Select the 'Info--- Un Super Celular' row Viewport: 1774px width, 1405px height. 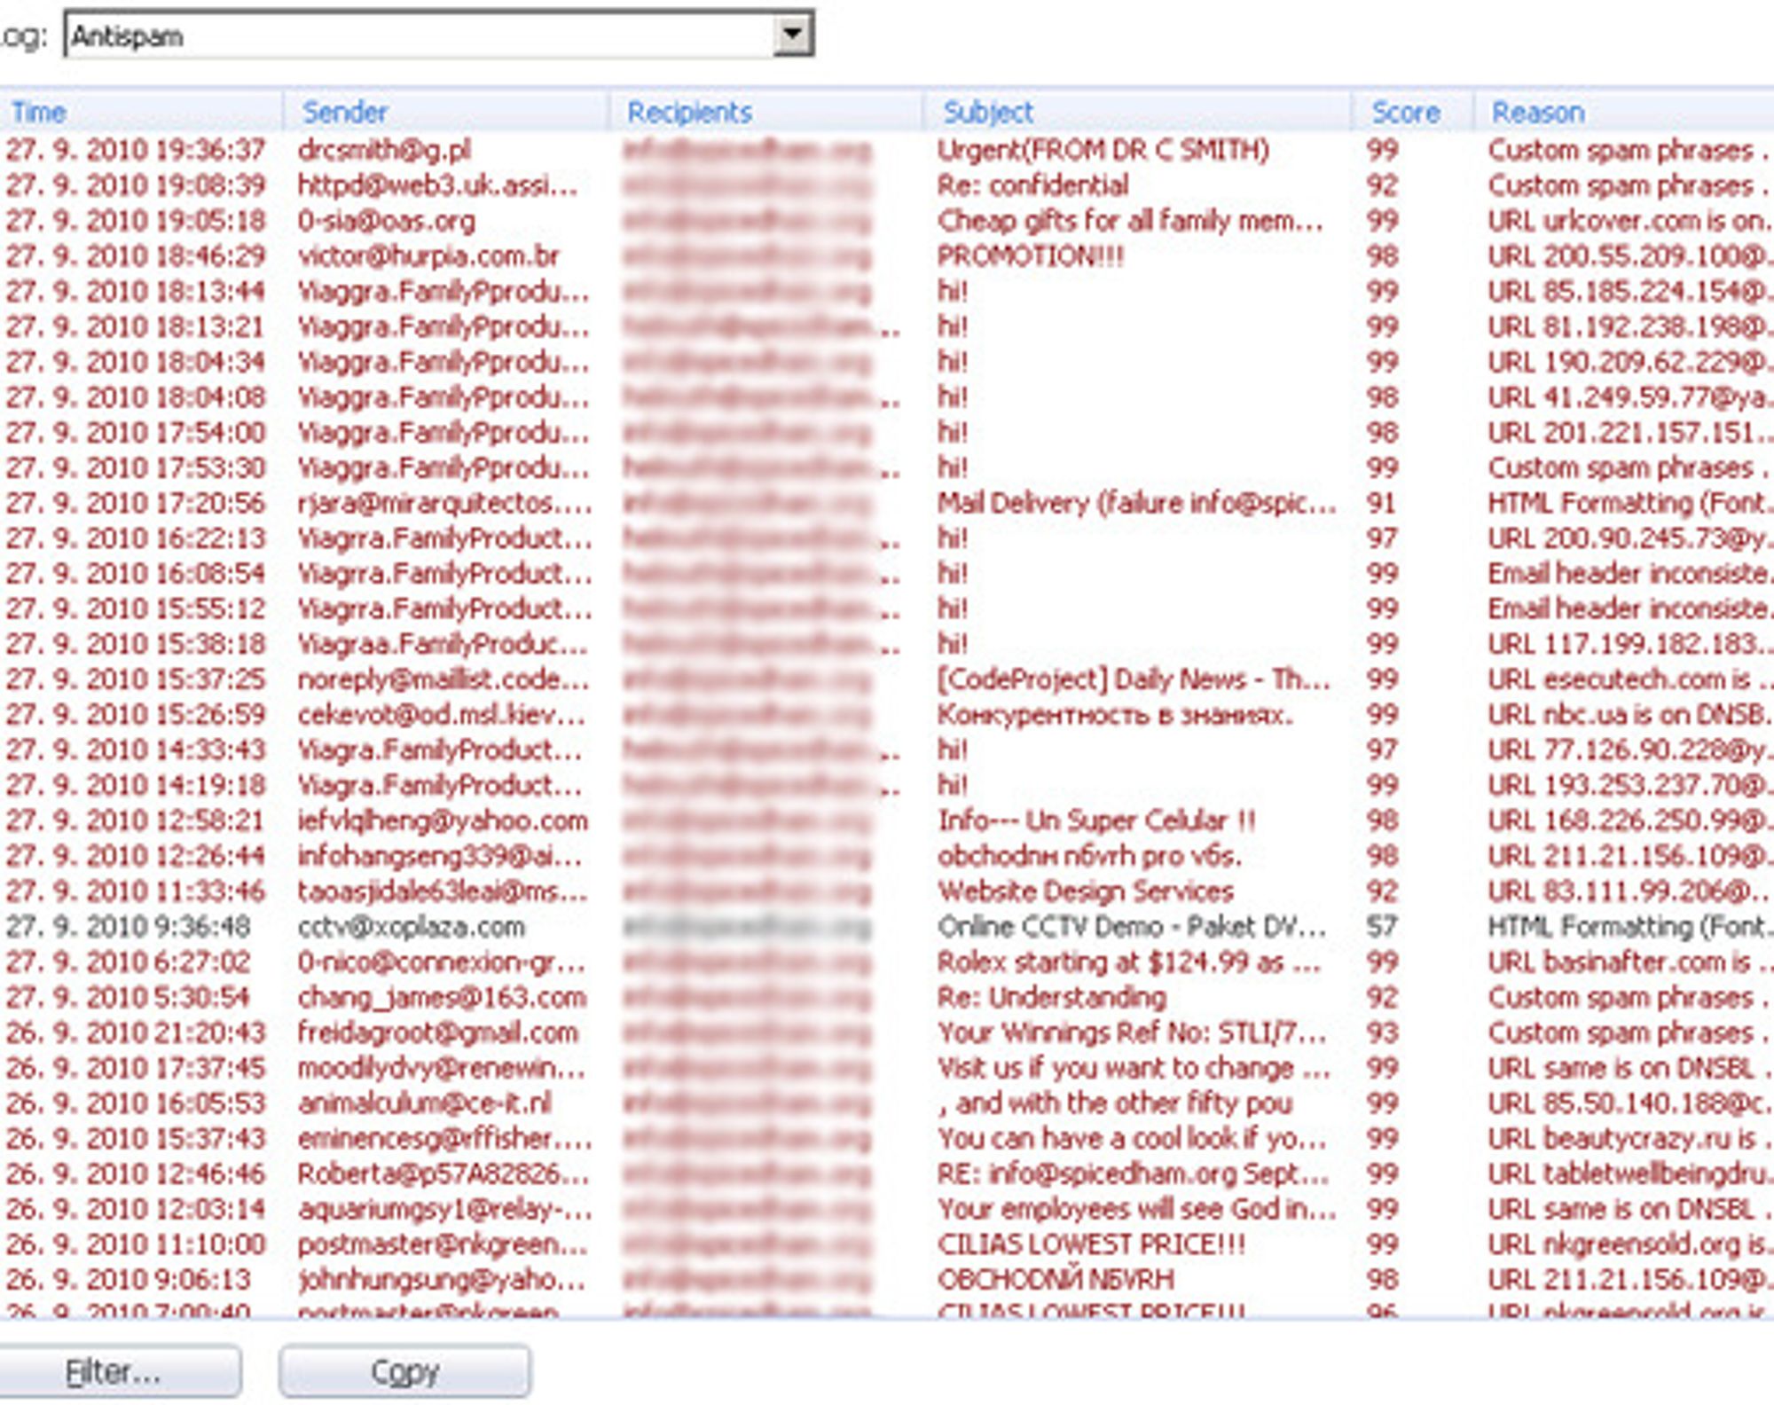(887, 820)
